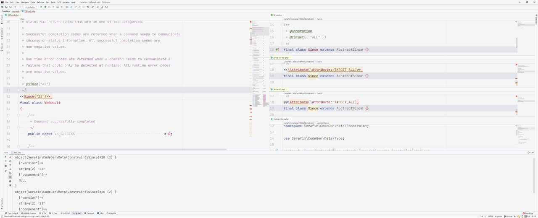Select the AbstractSince.php editor tab

point(281,119)
